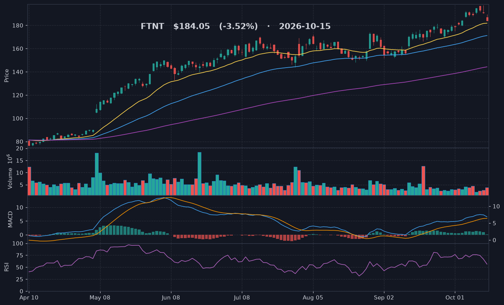Click the (-3.52%) change value
This screenshot has width=504, height=305.
(x=238, y=27)
